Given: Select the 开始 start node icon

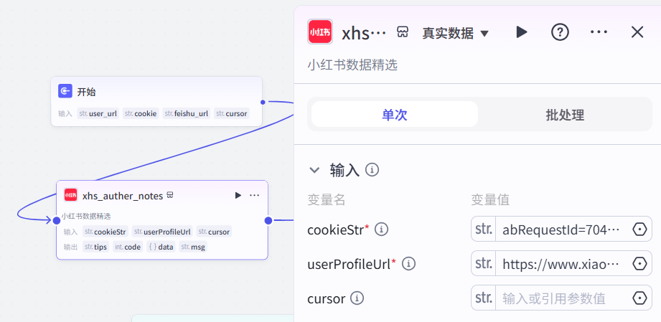Looking at the screenshot, I should click(65, 91).
